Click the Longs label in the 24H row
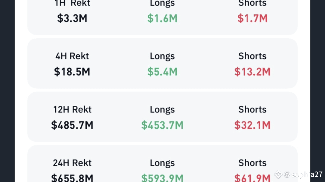This screenshot has width=325, height=182. (162, 163)
